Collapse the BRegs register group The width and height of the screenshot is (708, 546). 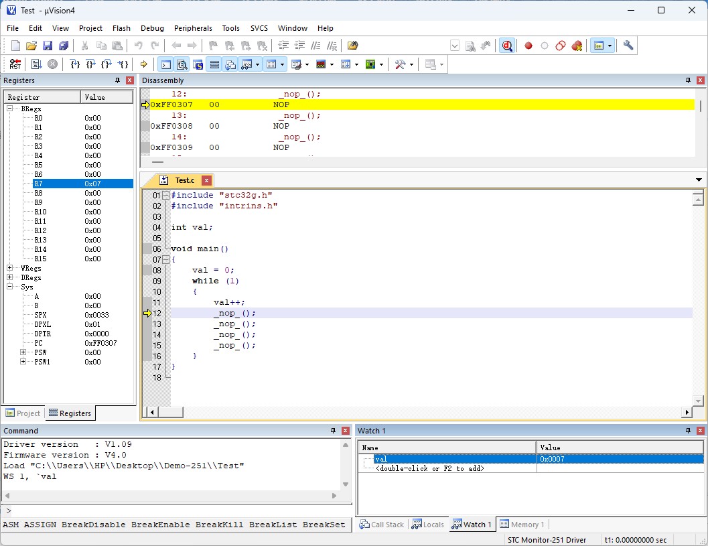pos(9,109)
